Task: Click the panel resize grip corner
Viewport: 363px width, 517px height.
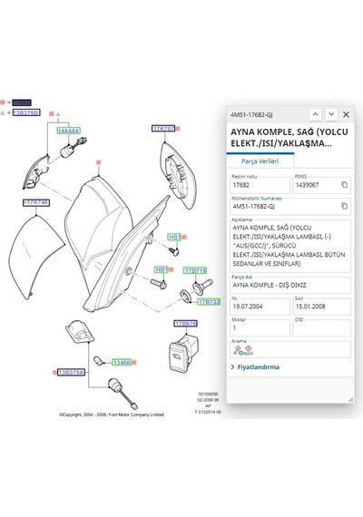Action: (x=351, y=399)
